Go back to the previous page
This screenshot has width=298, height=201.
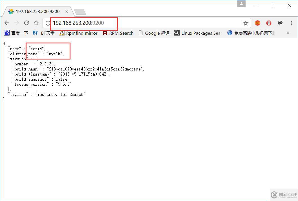[7, 23]
